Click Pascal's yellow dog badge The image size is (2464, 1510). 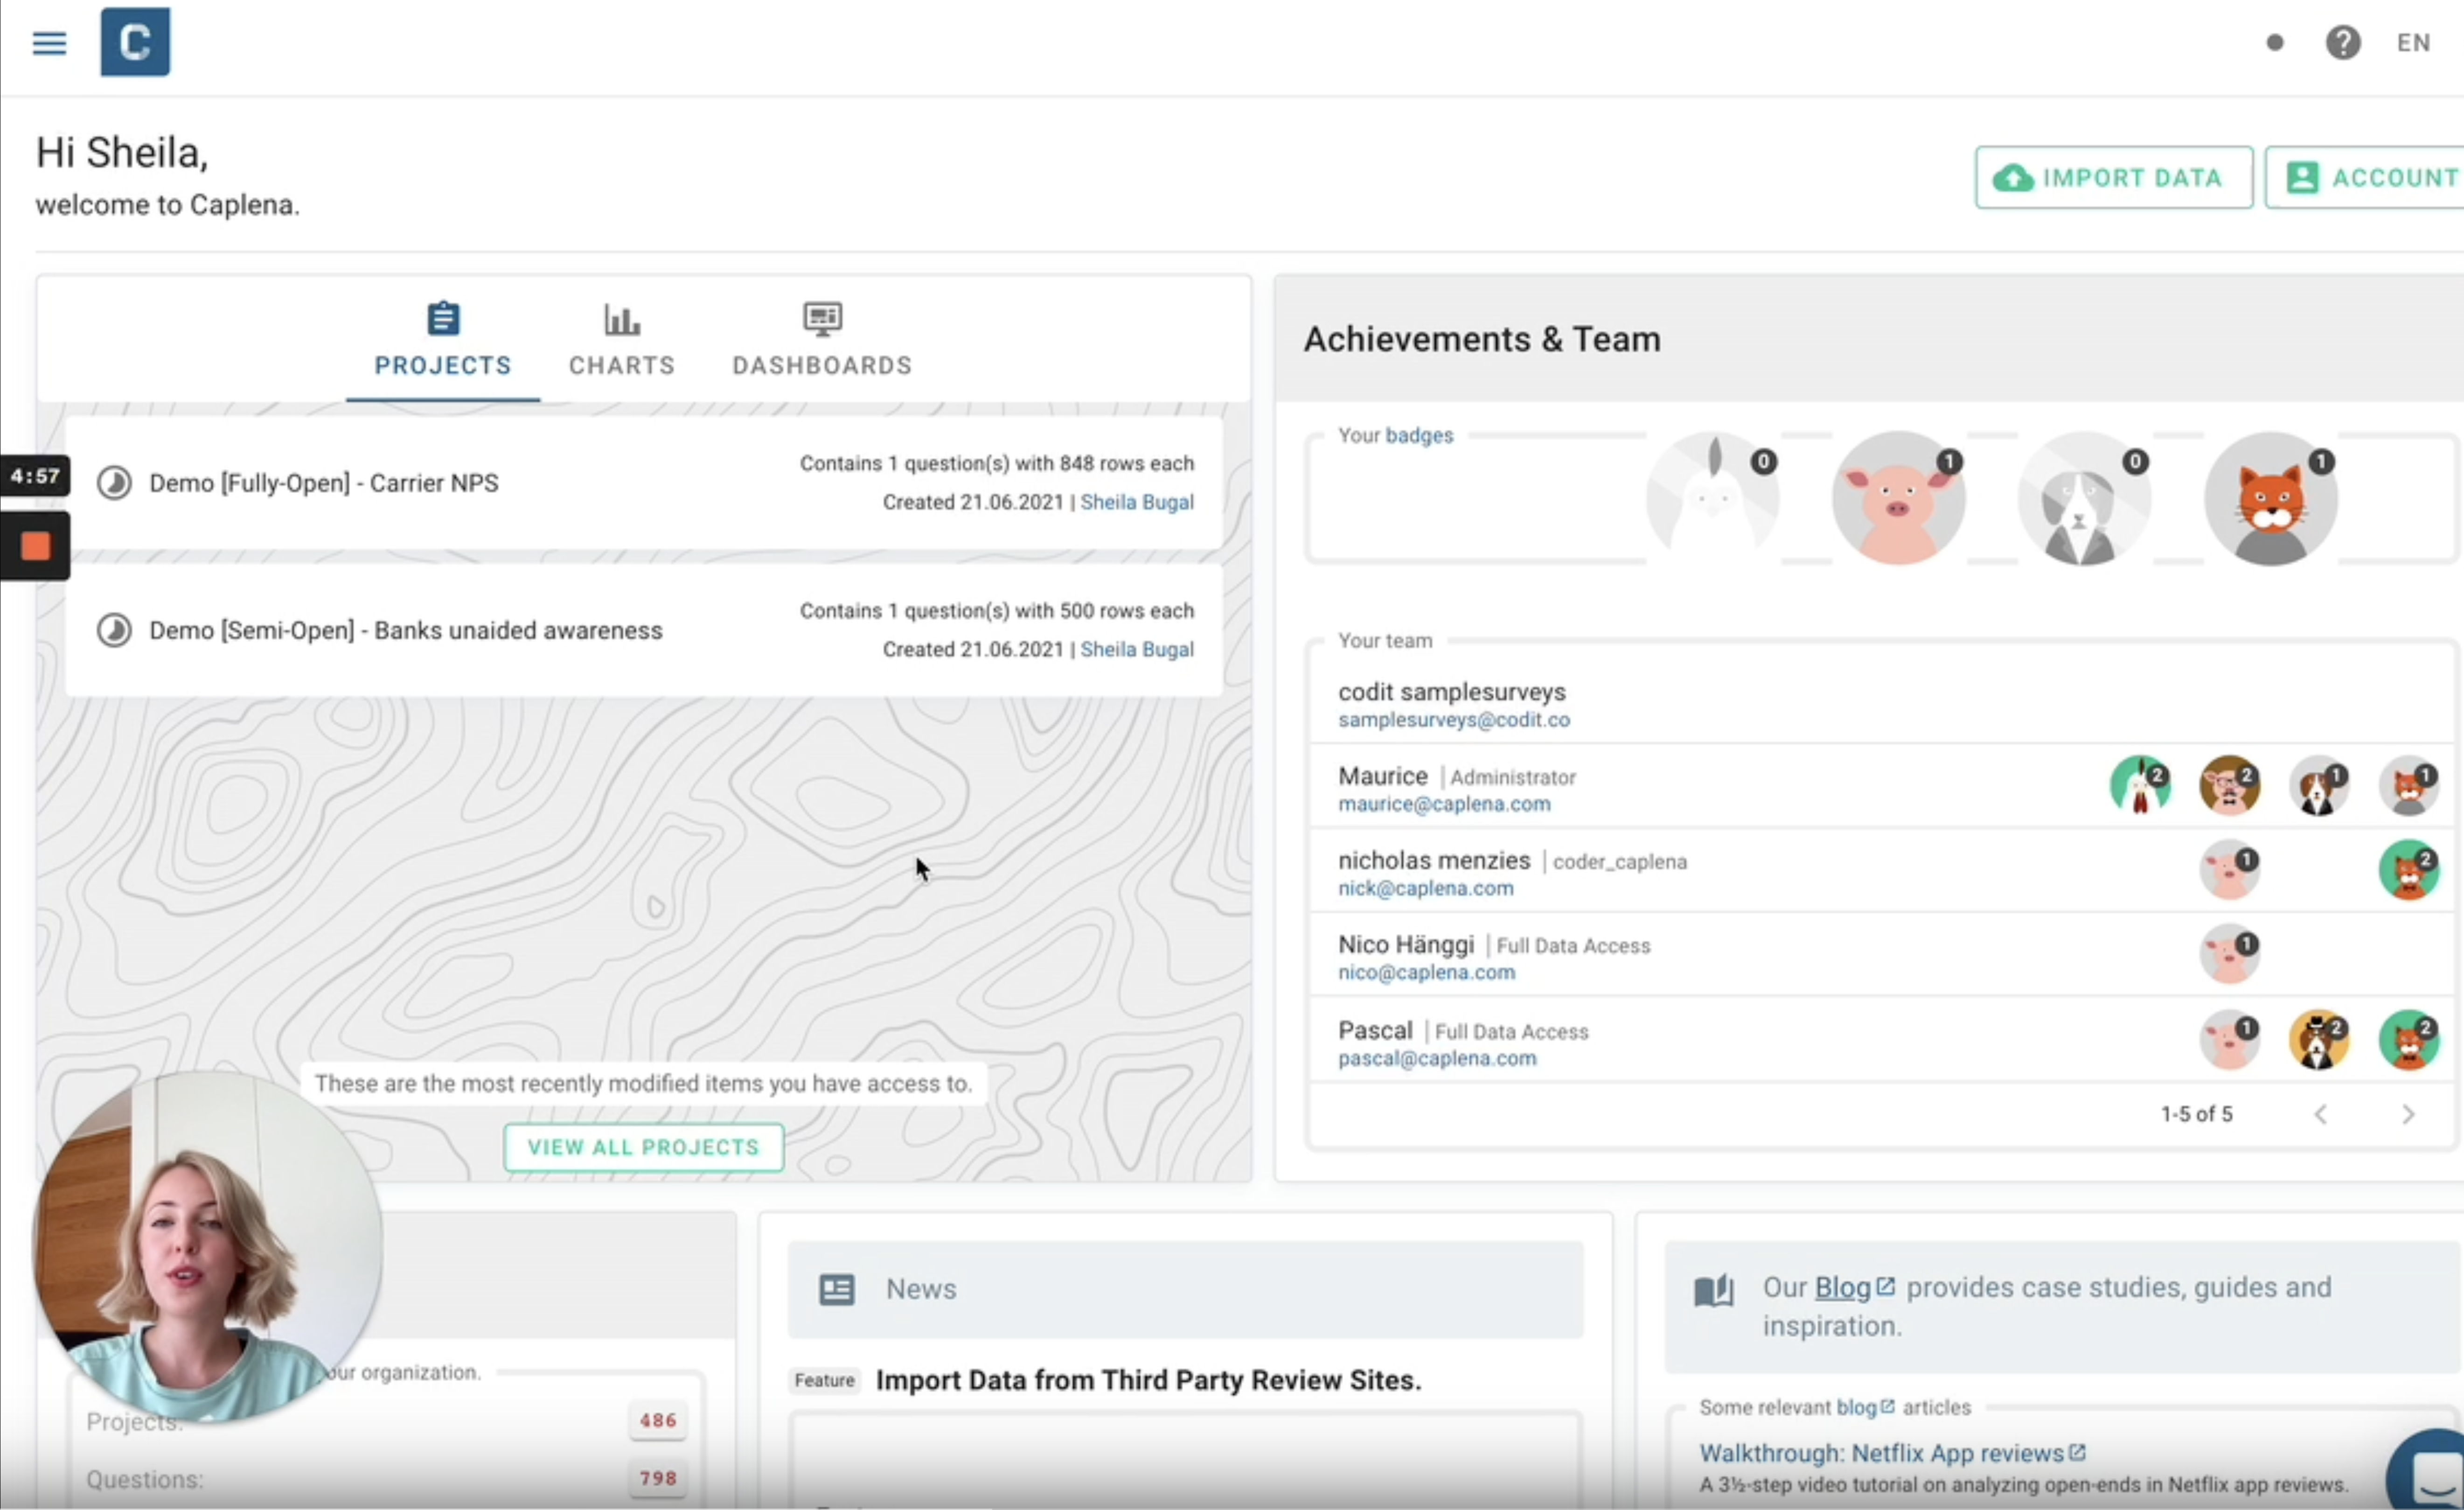tap(2319, 1039)
